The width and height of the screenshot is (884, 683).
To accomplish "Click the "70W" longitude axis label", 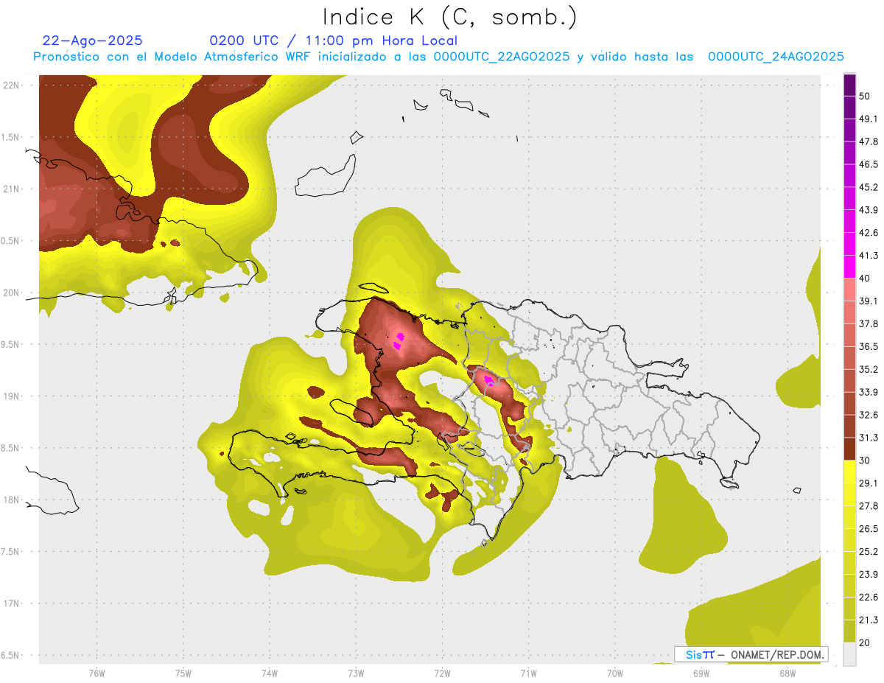I will click(615, 673).
